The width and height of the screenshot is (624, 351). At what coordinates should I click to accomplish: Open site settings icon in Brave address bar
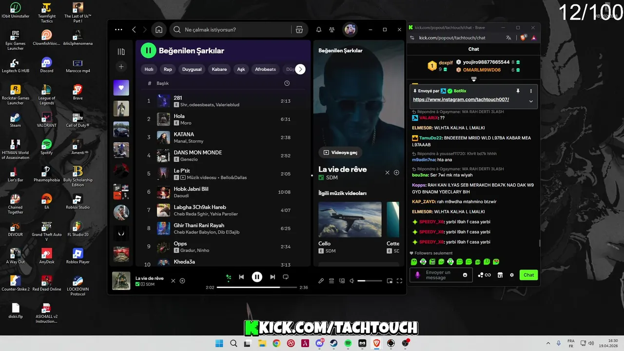(412, 38)
